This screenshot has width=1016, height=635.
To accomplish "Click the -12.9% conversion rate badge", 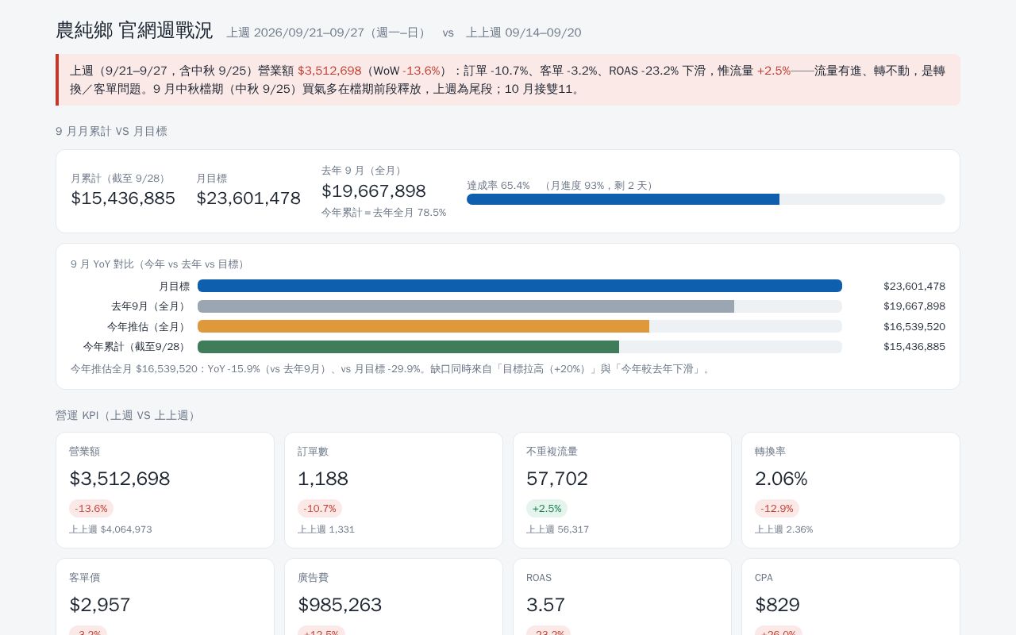I will tap(777, 508).
